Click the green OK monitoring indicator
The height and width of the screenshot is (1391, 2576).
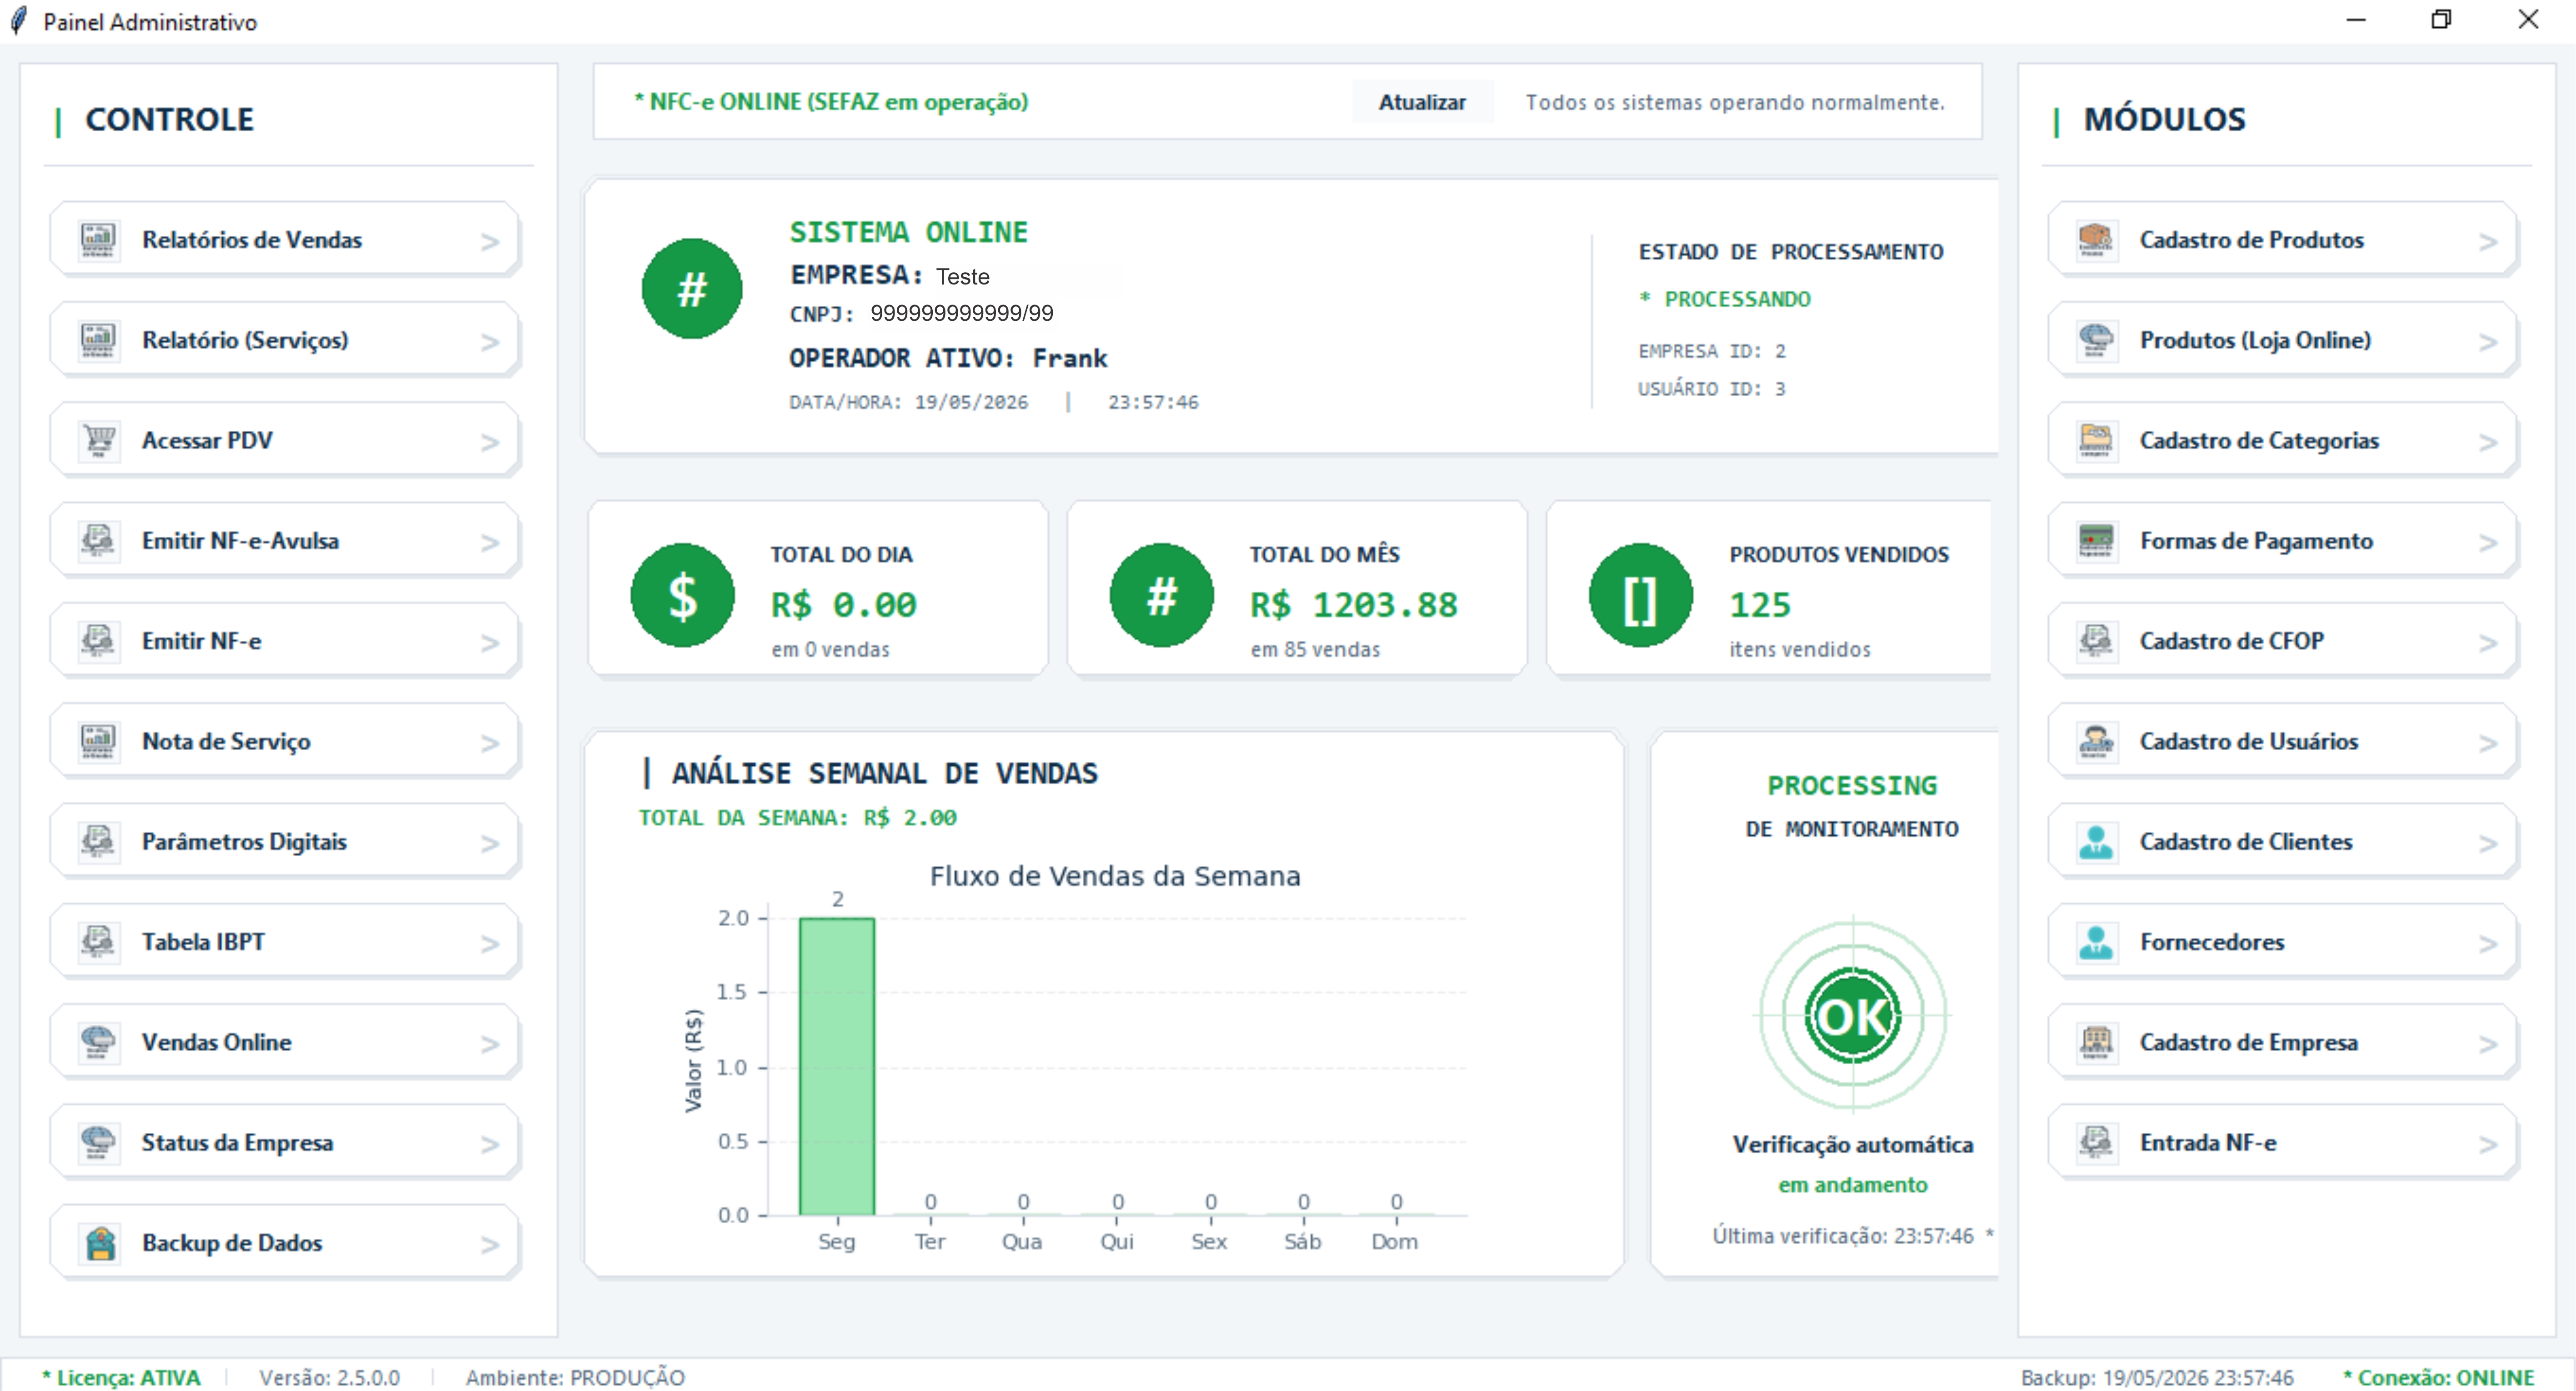1853,1016
